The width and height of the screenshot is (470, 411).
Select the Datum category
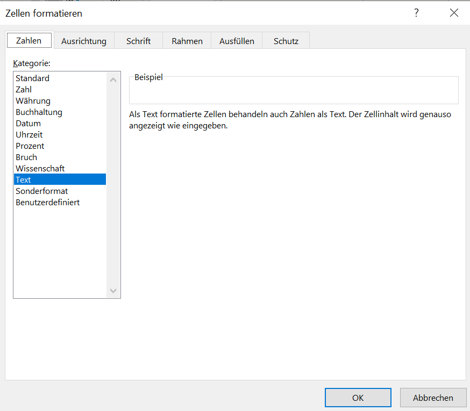point(28,124)
